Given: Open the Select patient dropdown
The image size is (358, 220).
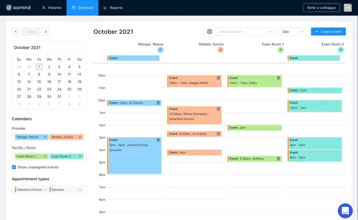Looking at the screenshot, I should [x=246, y=31].
